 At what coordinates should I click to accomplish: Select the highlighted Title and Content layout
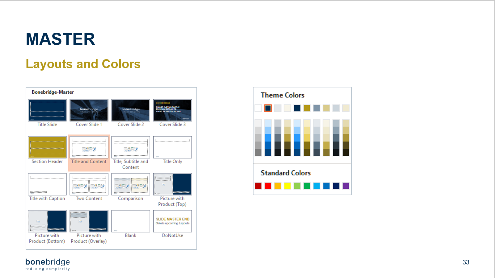tap(89, 147)
